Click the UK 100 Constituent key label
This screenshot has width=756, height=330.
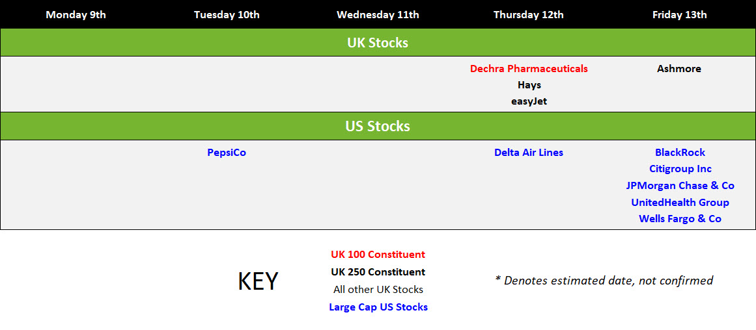pos(378,255)
